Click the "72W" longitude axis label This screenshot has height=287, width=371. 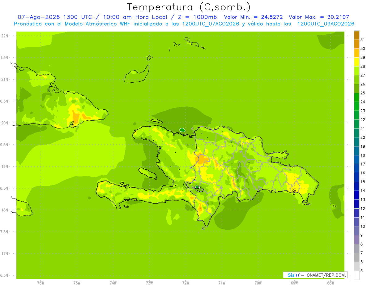(x=185, y=283)
